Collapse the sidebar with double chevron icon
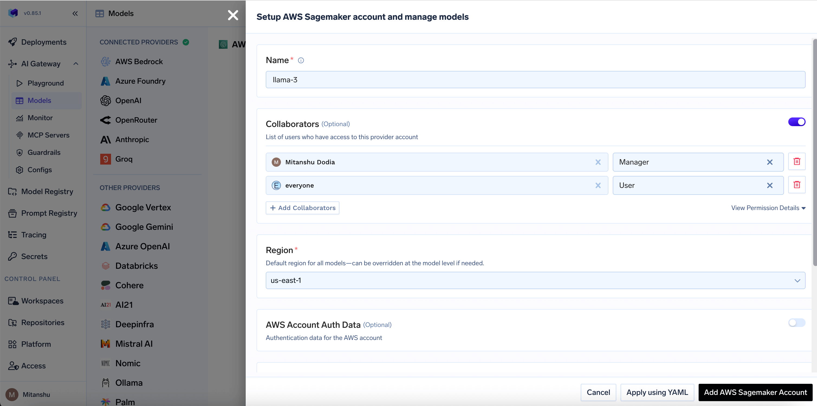Screen dimensions: 817x406 pyautogui.click(x=75, y=13)
